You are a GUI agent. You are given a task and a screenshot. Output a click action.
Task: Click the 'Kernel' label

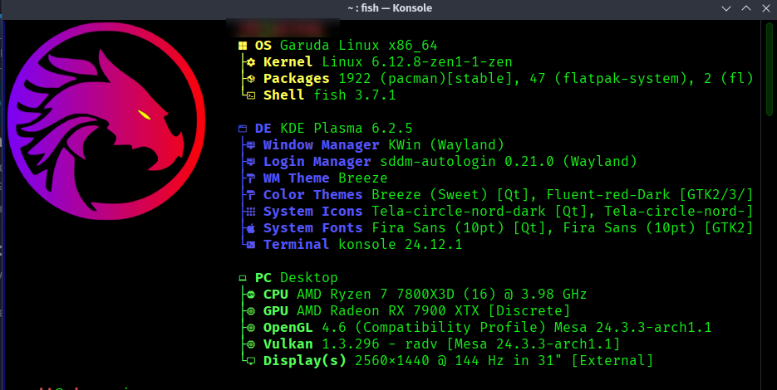point(288,62)
